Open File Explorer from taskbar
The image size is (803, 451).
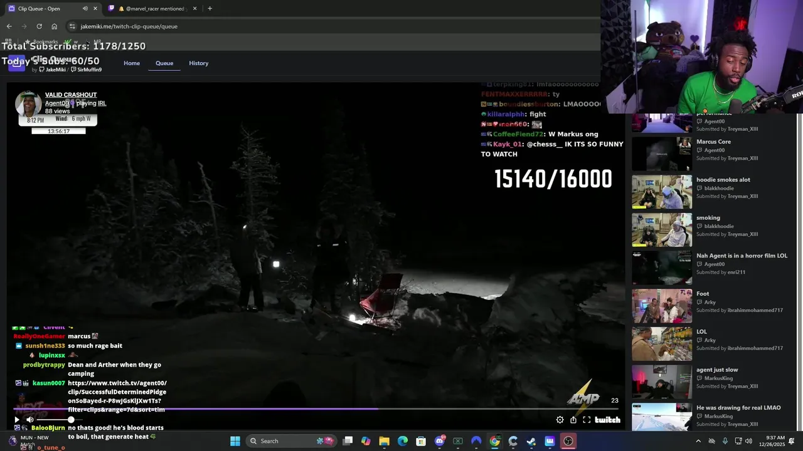[384, 441]
